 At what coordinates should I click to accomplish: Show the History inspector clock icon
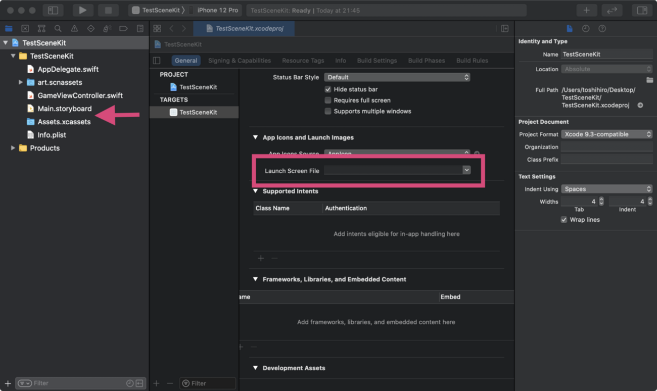(586, 29)
